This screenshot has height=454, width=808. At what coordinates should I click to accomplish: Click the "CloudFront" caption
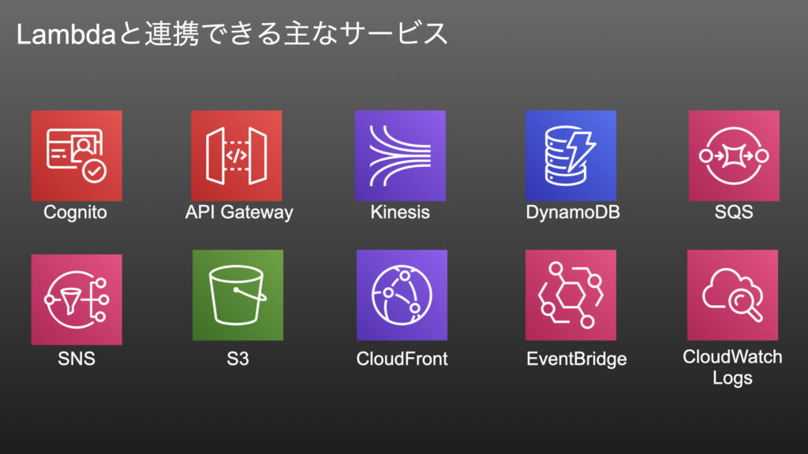click(x=402, y=359)
